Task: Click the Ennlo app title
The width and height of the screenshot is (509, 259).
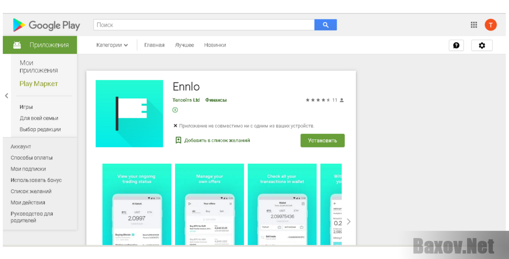Action: click(x=186, y=87)
